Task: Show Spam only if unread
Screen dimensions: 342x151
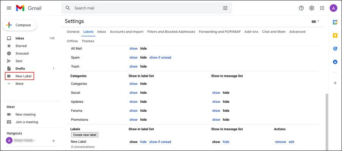Action: (160, 58)
